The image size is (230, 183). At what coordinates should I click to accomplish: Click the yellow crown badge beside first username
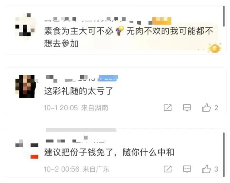[162, 21]
